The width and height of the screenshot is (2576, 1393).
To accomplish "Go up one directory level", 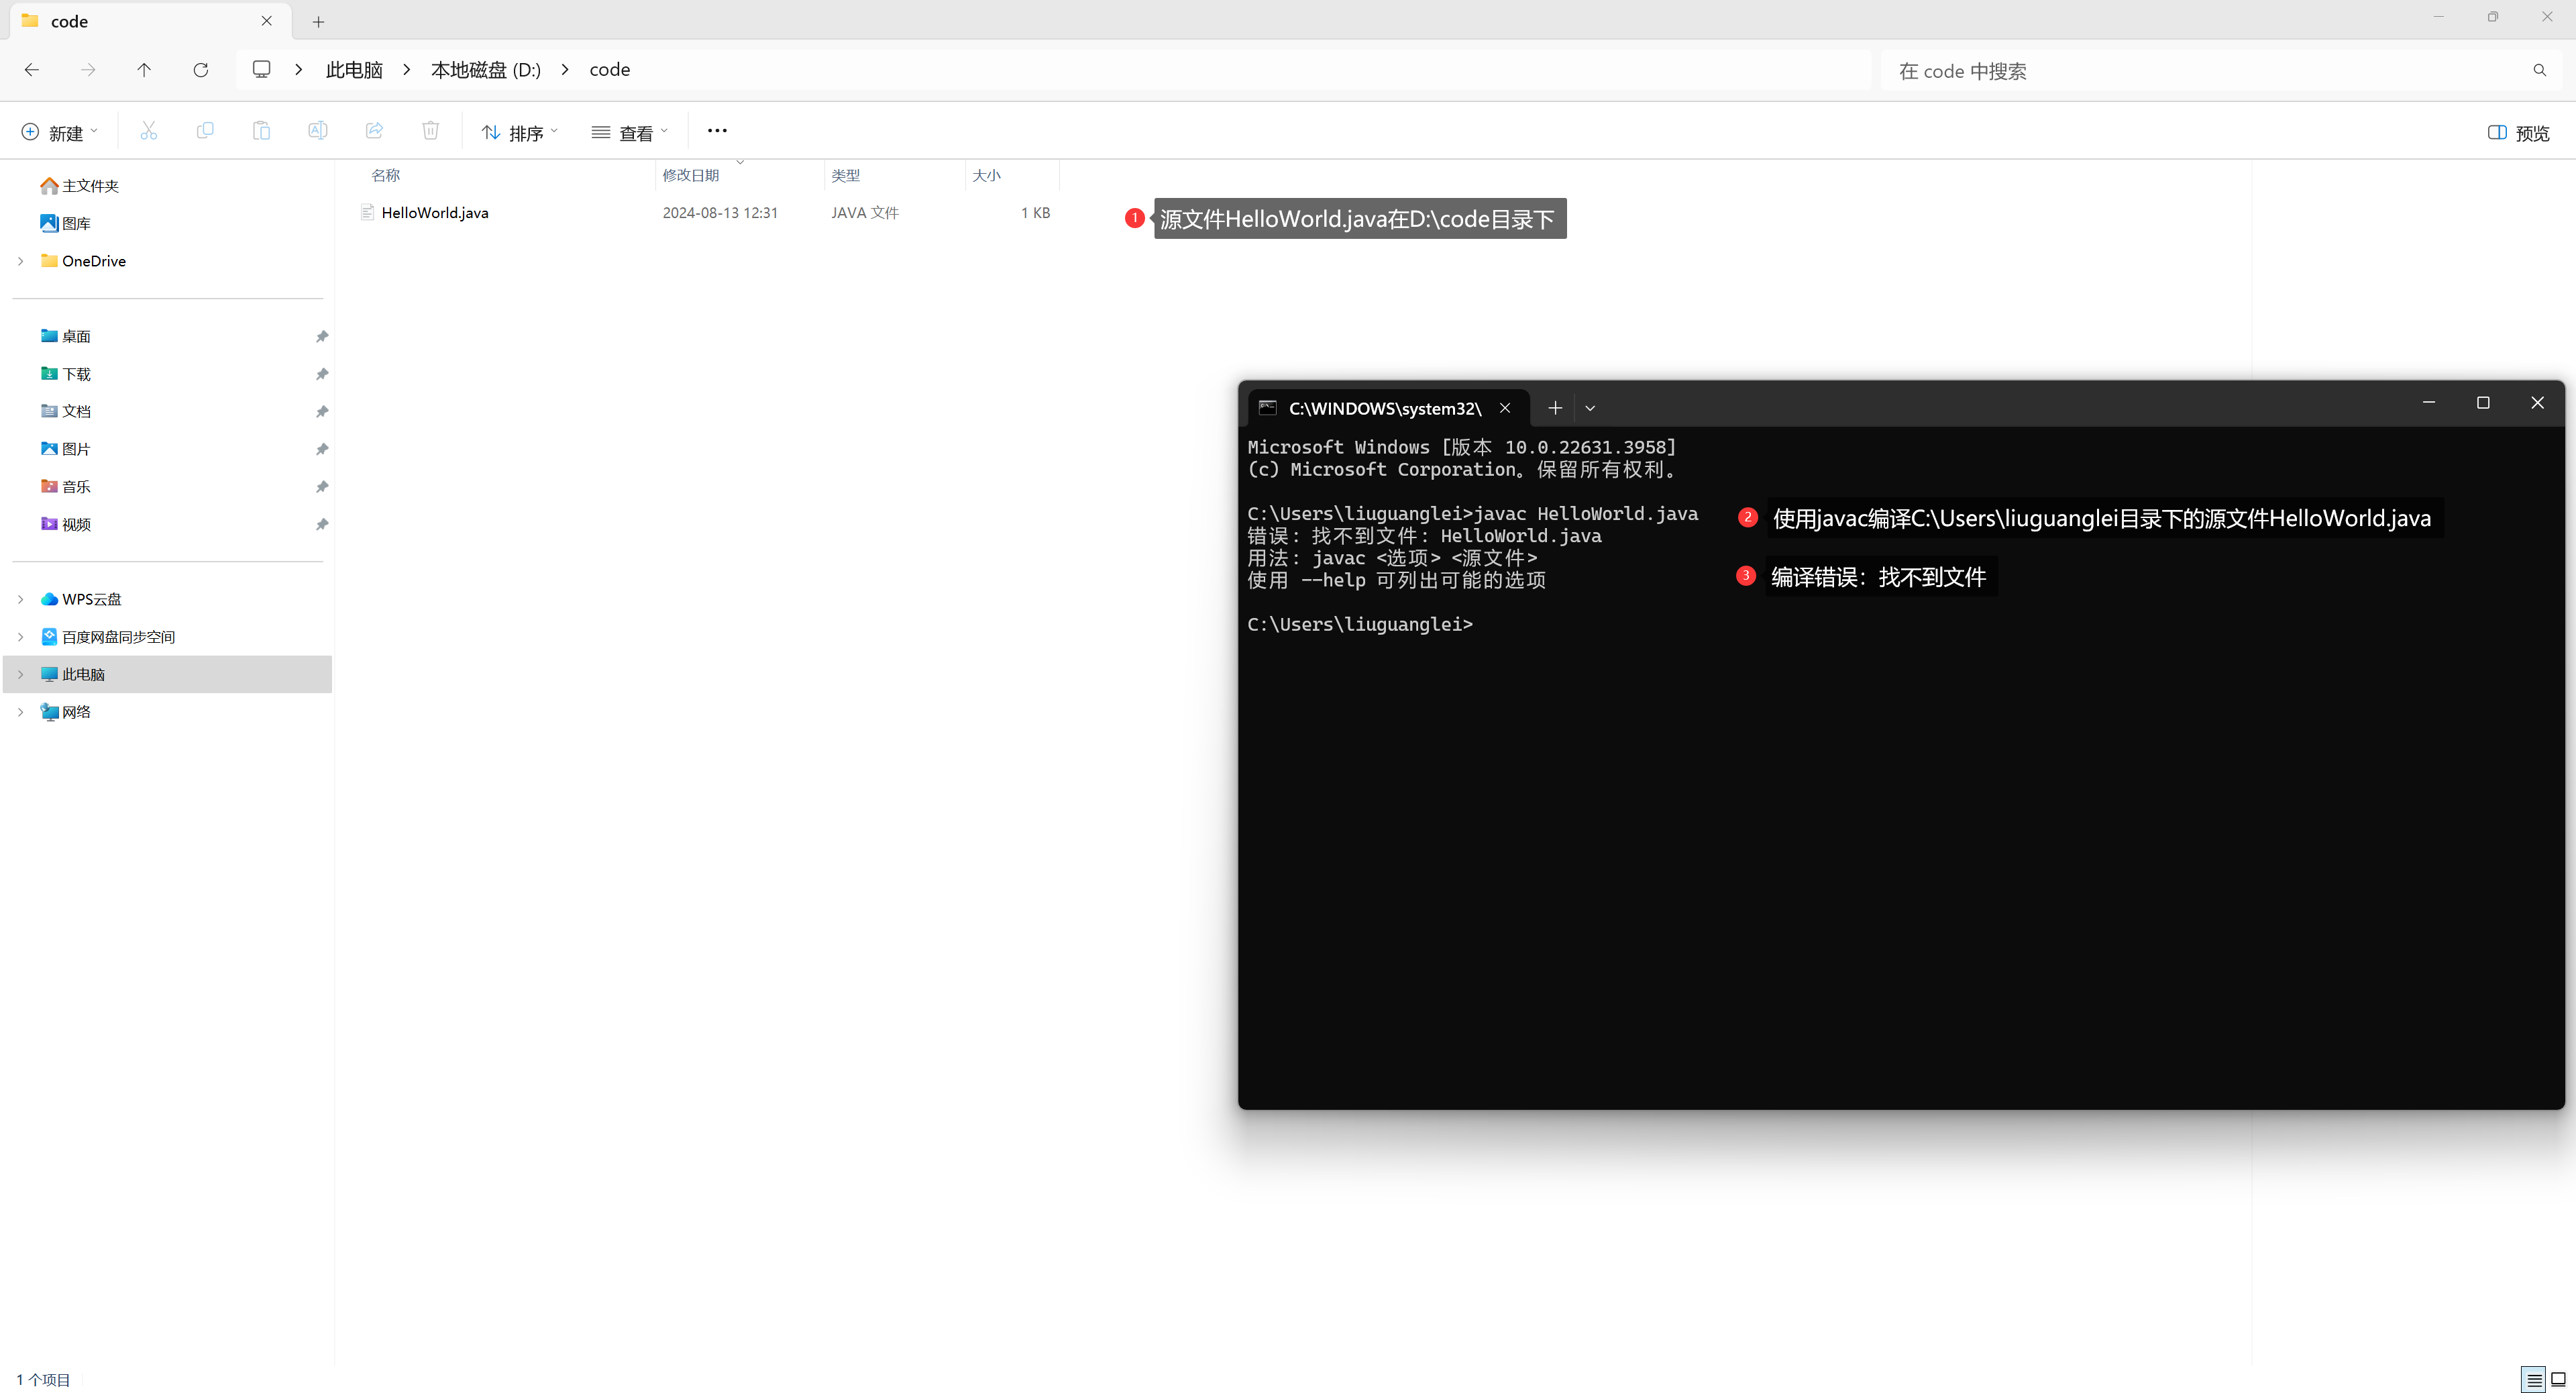I will (144, 70).
